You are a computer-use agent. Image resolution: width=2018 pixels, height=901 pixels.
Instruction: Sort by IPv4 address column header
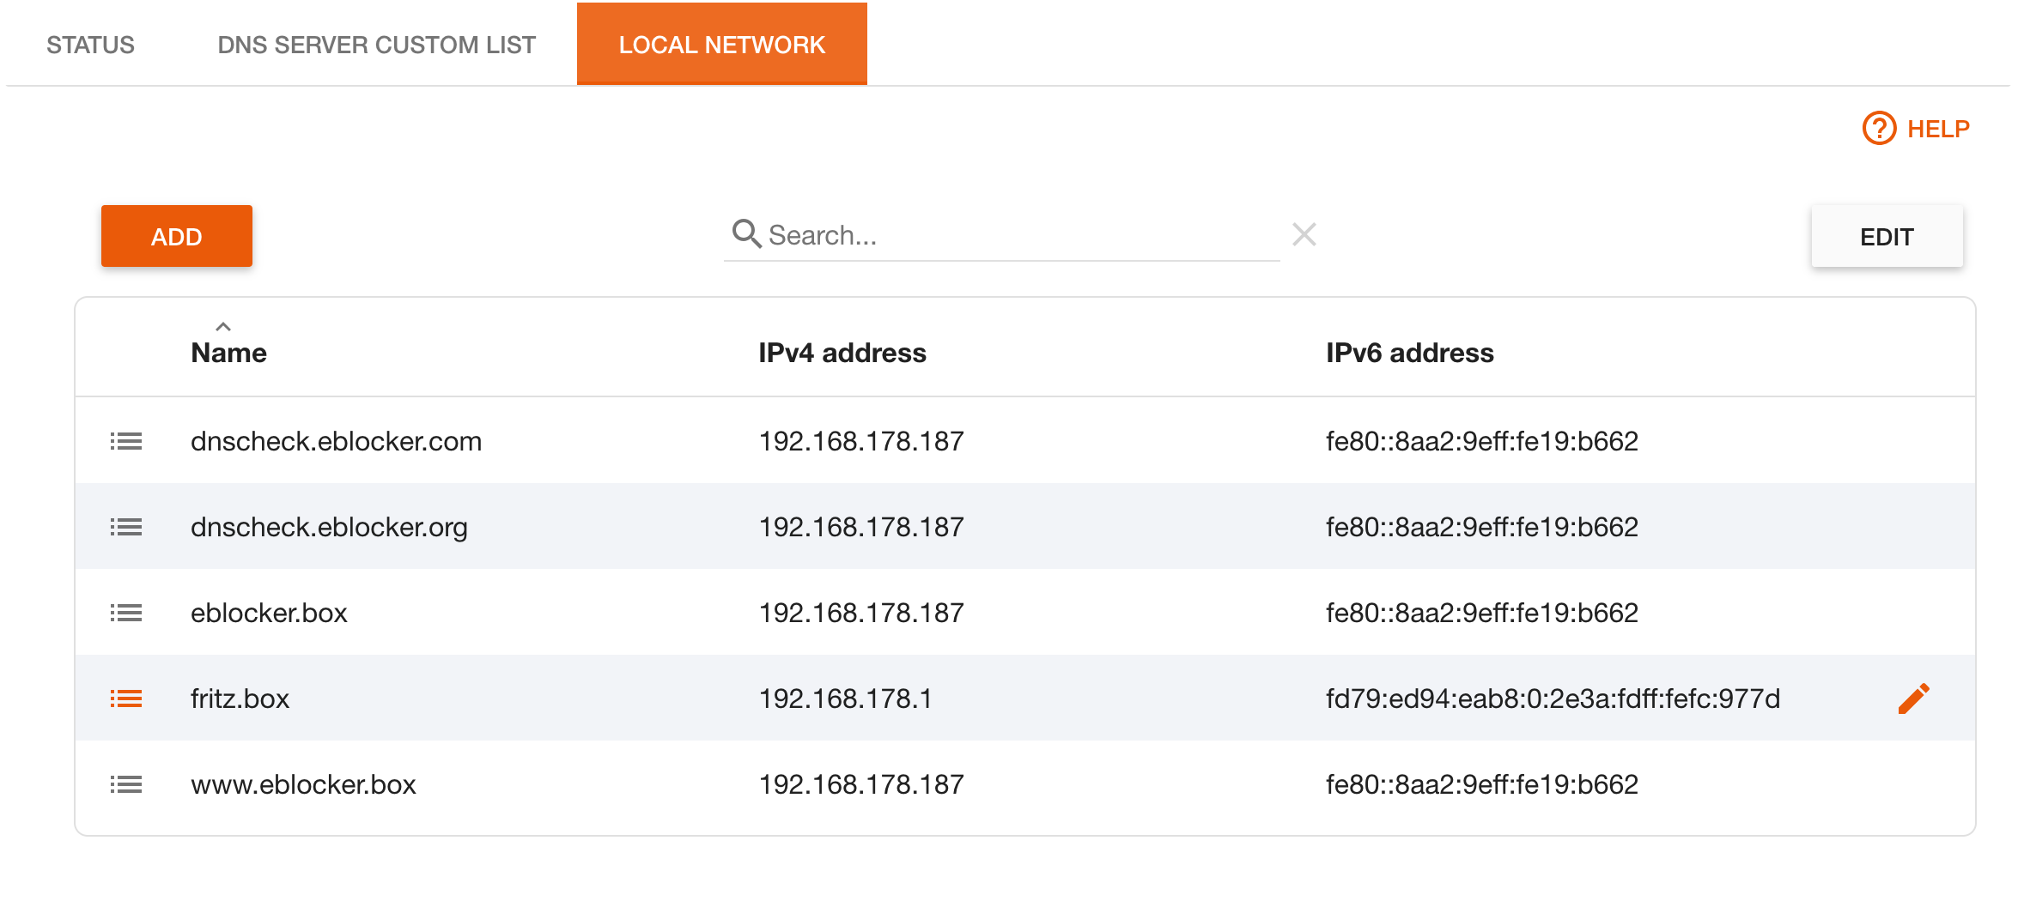click(x=842, y=353)
